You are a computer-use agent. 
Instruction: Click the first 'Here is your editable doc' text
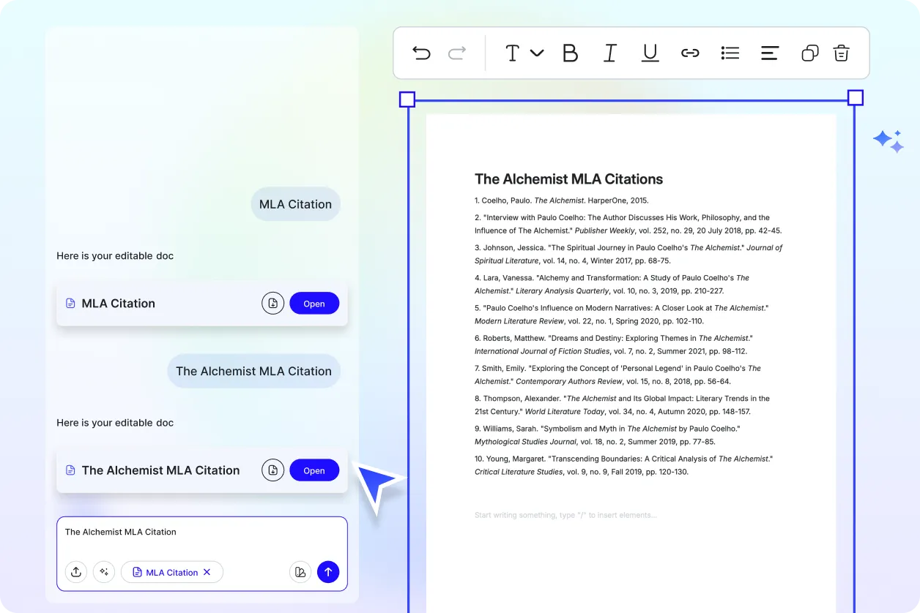pos(115,256)
